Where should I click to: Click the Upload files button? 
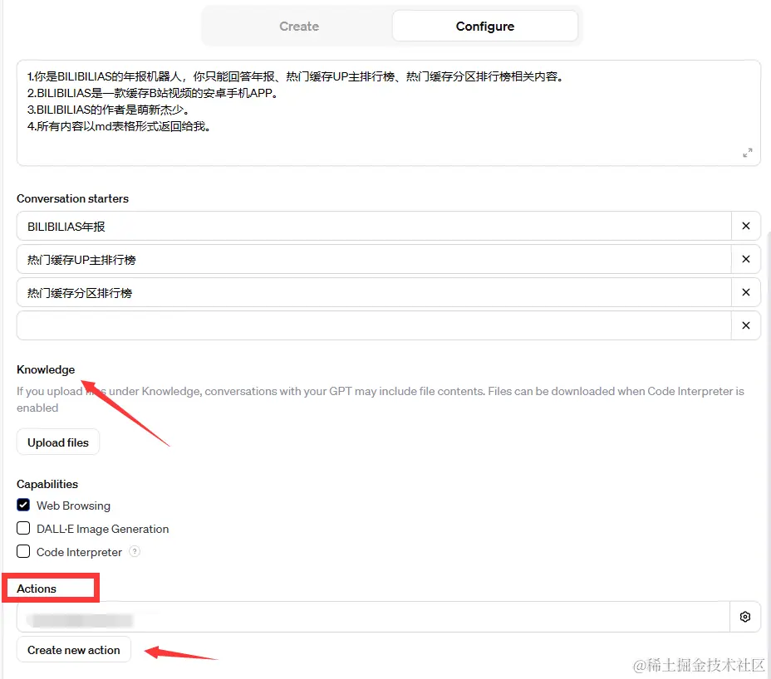point(58,442)
